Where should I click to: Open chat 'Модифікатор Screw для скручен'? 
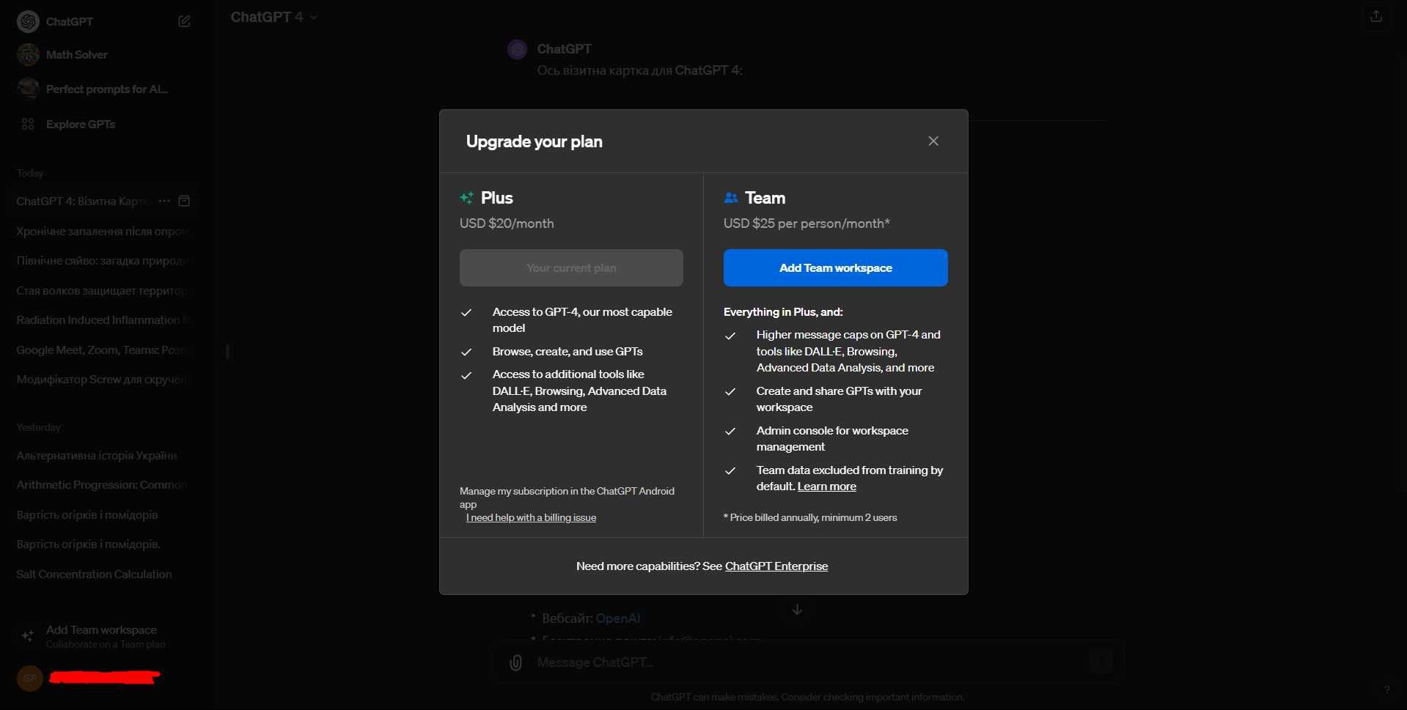pyautogui.click(x=103, y=380)
